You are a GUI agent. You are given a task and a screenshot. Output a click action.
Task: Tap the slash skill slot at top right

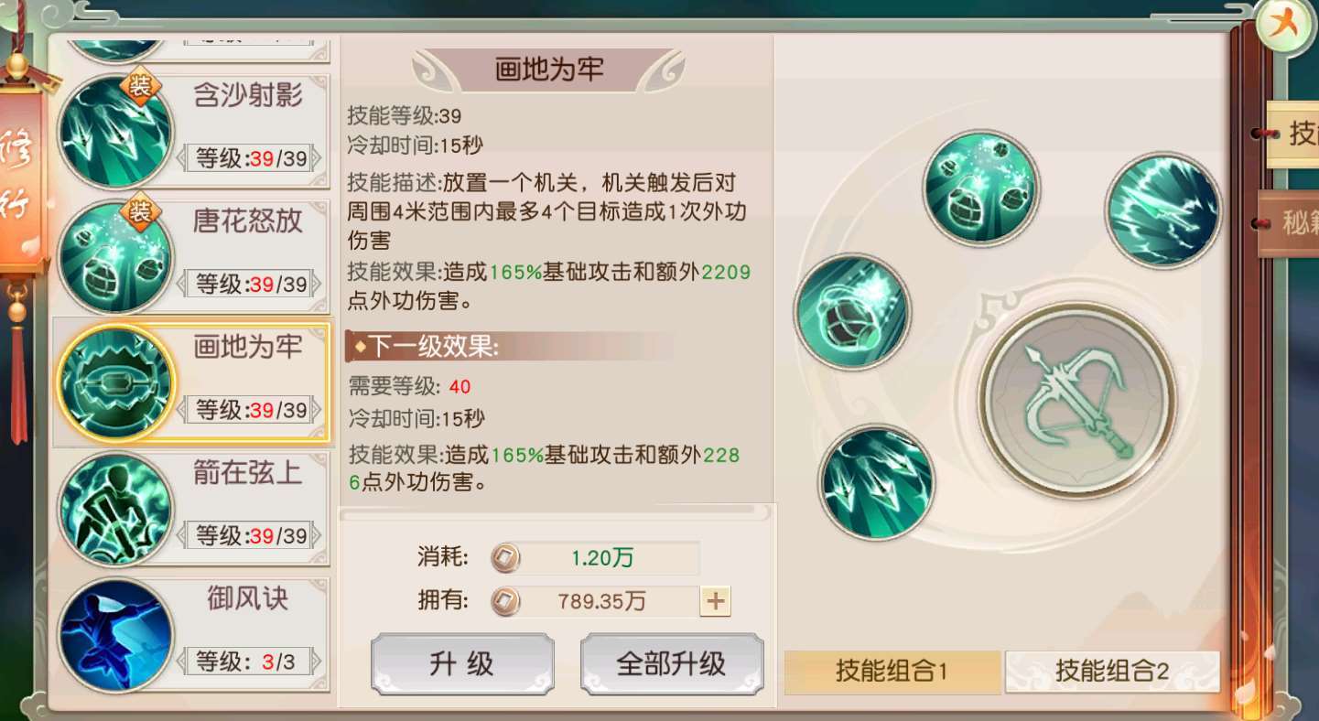click(x=1163, y=210)
